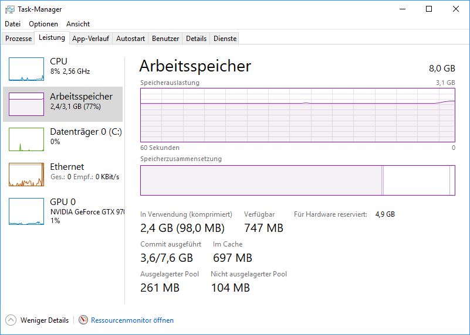Click the Speicherzusammensetzung memory composition bar
The width and height of the screenshot is (470, 335).
(297, 180)
